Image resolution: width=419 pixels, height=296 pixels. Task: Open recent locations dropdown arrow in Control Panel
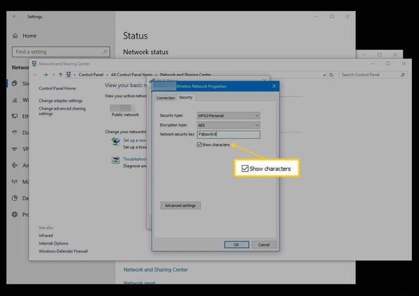click(x=54, y=75)
